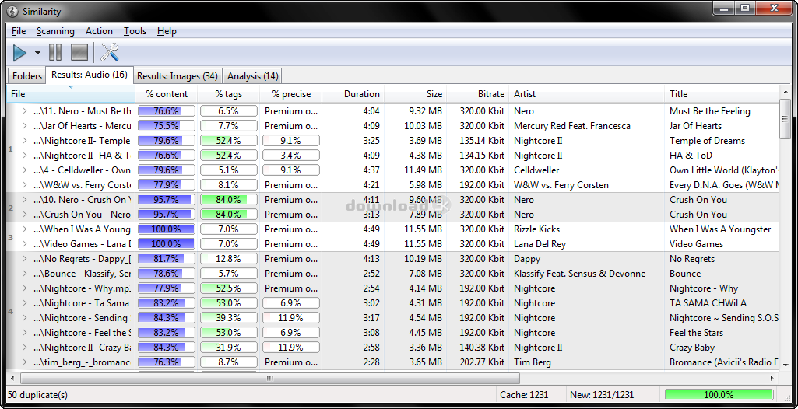The width and height of the screenshot is (798, 409).
Task: Click the 50 duplicate(s) status text
Action: tap(37, 395)
